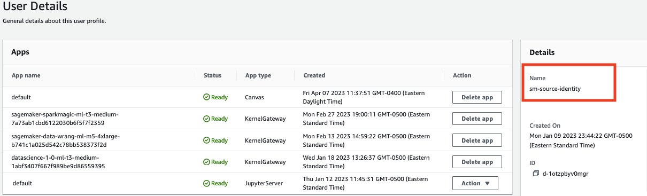This screenshot has width=647, height=196.
Task: Click the Created column header
Action: (314, 75)
